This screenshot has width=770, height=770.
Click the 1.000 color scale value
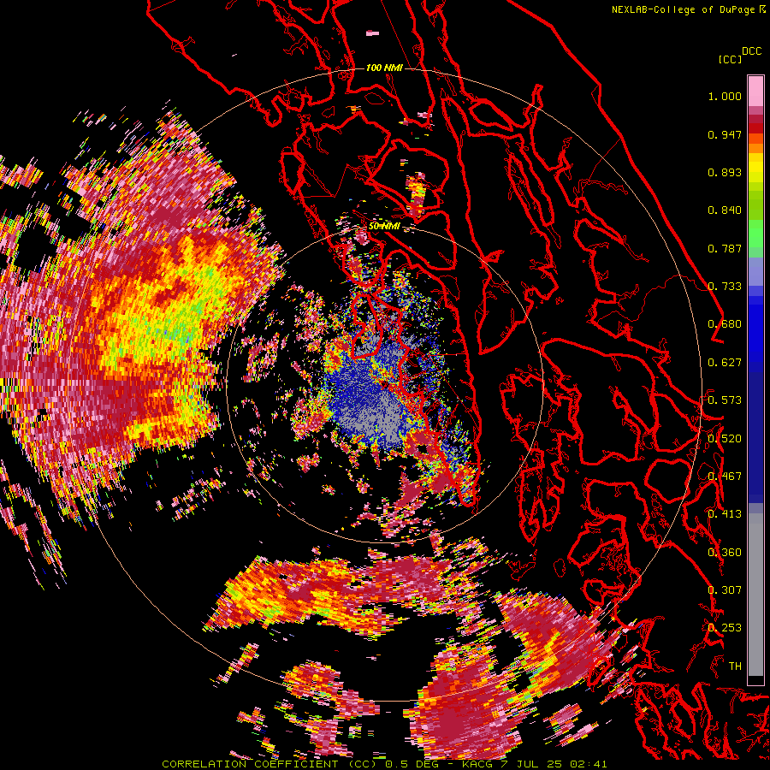[725, 96]
